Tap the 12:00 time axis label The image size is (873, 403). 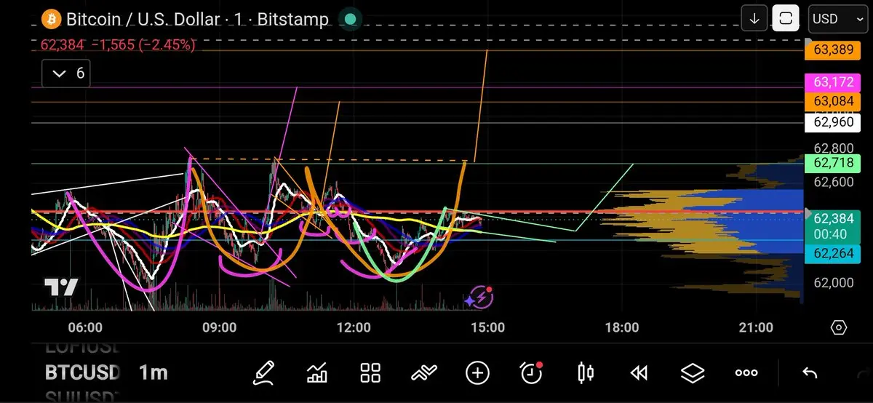pos(354,328)
